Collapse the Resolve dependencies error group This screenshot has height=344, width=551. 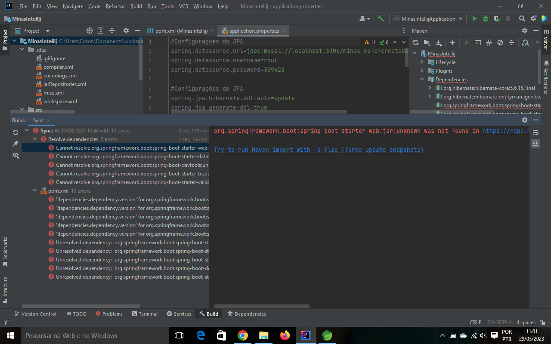[x=35, y=139]
